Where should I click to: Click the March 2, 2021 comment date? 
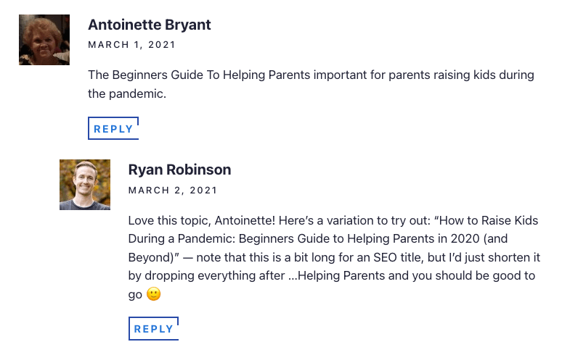point(172,191)
